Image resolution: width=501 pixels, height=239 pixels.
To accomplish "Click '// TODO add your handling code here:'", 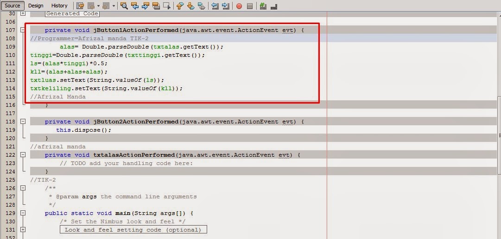I will (127, 163).
